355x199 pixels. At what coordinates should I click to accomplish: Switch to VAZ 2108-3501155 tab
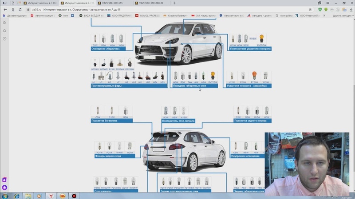point(115,3)
